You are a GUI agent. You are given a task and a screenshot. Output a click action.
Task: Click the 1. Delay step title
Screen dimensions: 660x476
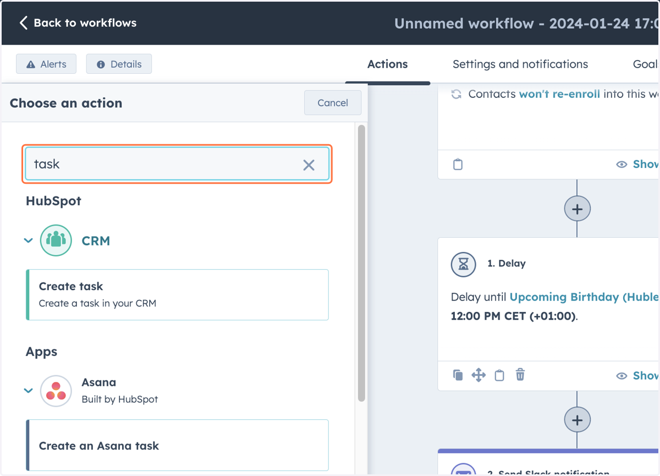point(507,264)
